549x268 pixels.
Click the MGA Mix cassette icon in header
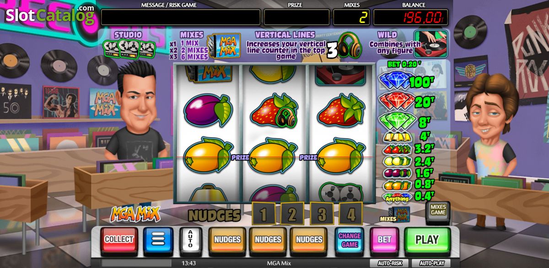click(225, 46)
